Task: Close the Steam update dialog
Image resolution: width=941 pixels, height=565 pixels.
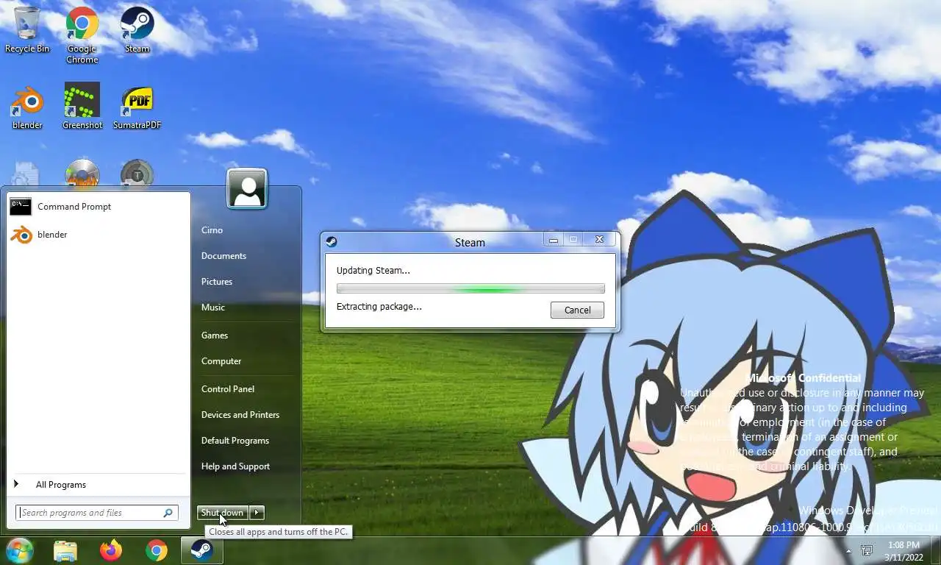Action: click(x=599, y=240)
